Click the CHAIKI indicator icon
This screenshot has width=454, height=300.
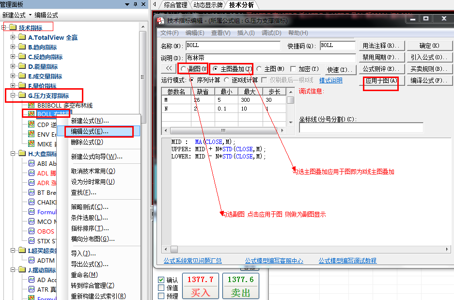tap(31, 202)
